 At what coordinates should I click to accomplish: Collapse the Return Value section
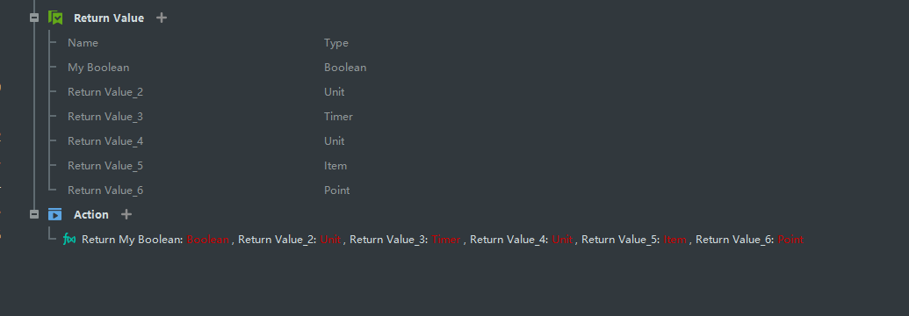tap(34, 18)
